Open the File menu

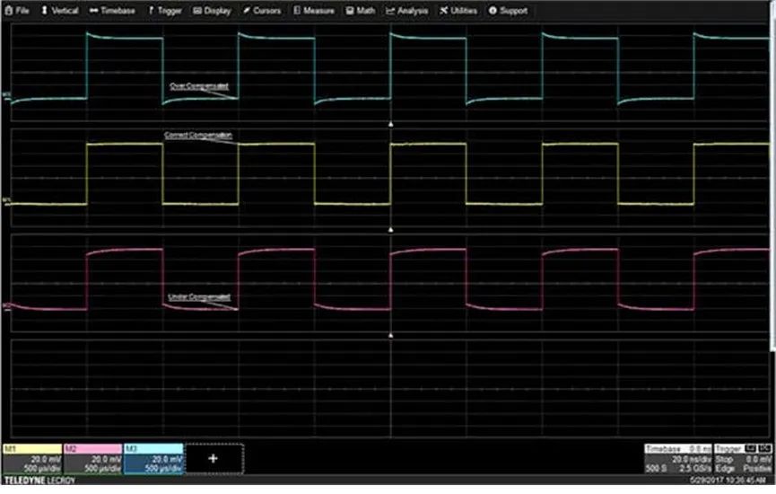(x=17, y=11)
